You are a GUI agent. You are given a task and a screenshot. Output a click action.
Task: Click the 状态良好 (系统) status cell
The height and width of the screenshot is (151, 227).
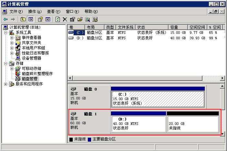[x=152, y=33]
